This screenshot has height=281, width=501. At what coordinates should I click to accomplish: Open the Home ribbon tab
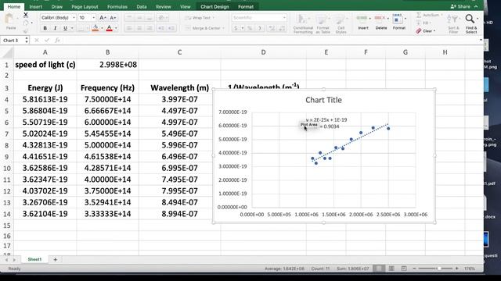click(14, 7)
